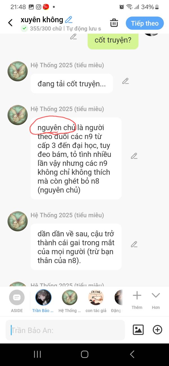Expand the "Hơn" chevron options
169x366 pixels.
[x=156, y=300]
